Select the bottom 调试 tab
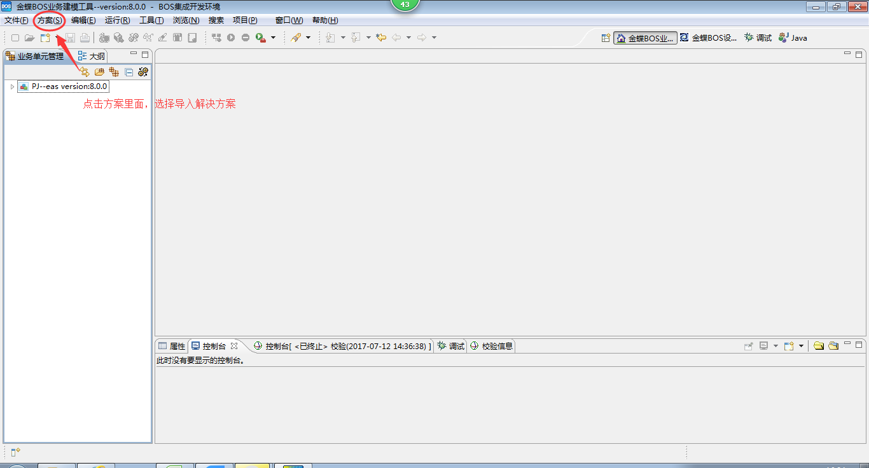This screenshot has width=869, height=468. tap(450, 346)
